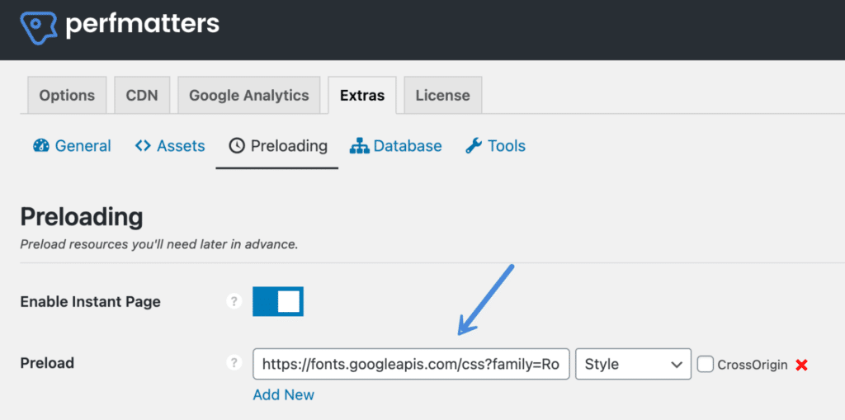Click the wrench icon beside Tools
This screenshot has width=845, height=420.
(x=474, y=146)
